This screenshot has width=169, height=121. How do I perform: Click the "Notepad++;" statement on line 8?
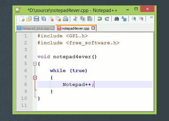[78, 85]
